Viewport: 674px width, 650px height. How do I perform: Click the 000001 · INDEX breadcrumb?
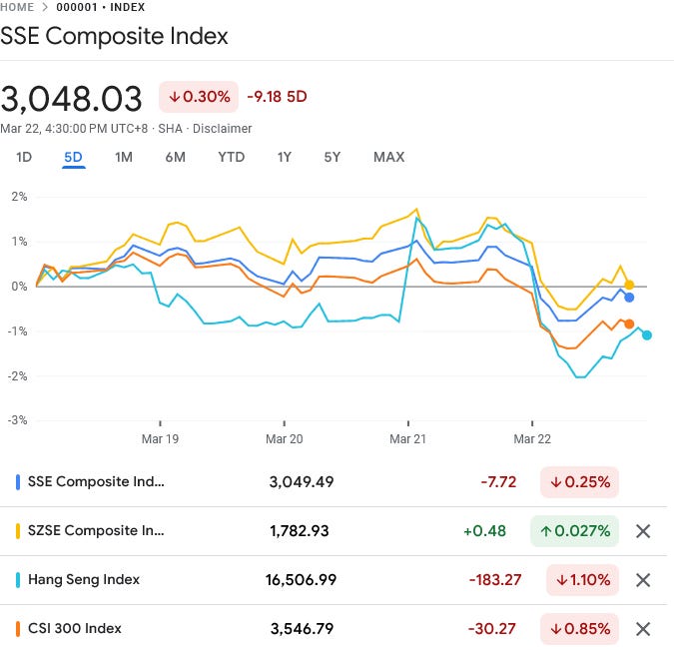[x=101, y=7]
